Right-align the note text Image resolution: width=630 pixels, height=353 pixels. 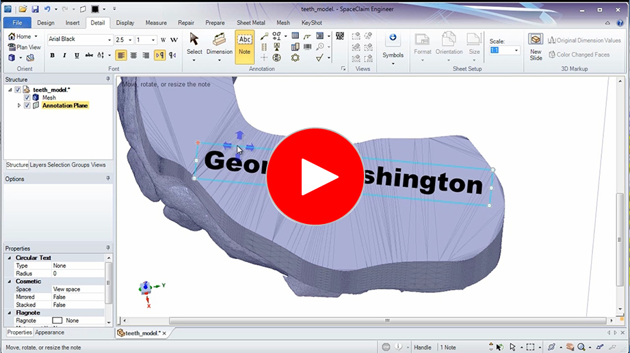pos(146,55)
